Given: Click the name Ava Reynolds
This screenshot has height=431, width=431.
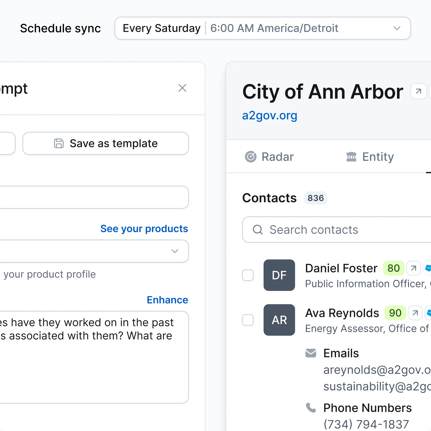Looking at the screenshot, I should click(342, 313).
